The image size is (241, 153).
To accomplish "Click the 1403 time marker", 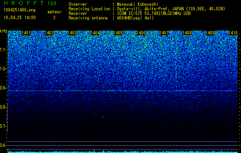I will click(72, 33).
